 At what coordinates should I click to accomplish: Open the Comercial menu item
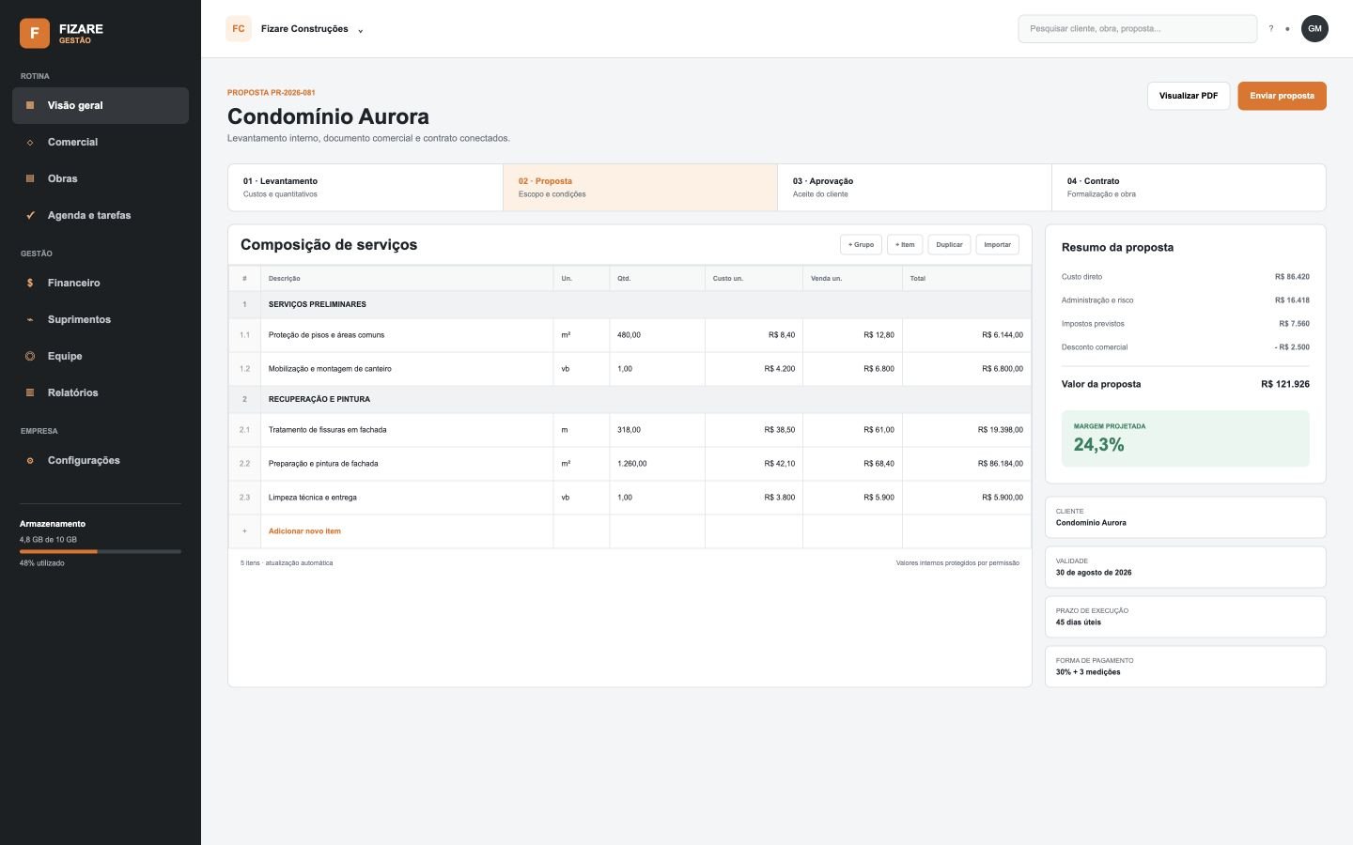(x=101, y=142)
